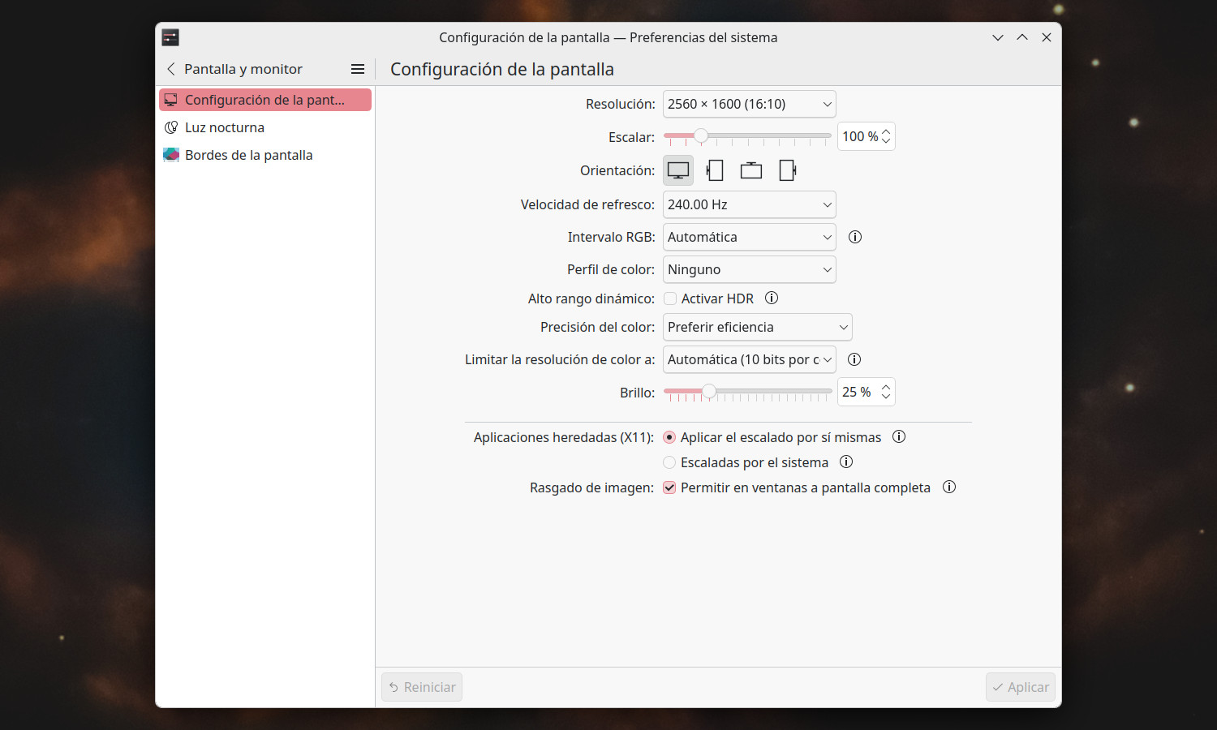Click the back arrow beside Pantalla y monitor

[171, 69]
